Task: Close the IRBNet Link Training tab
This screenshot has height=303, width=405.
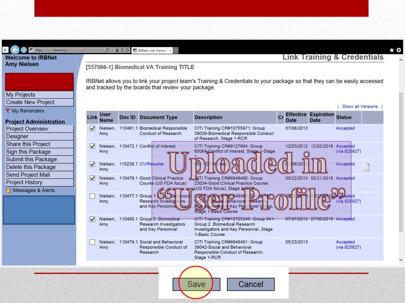Action: [x=170, y=50]
